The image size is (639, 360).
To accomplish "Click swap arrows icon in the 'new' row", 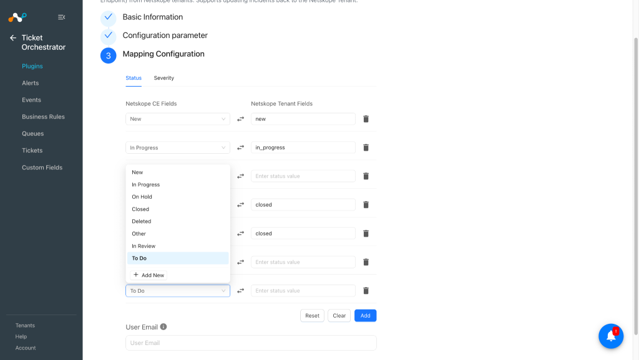I will [x=240, y=119].
